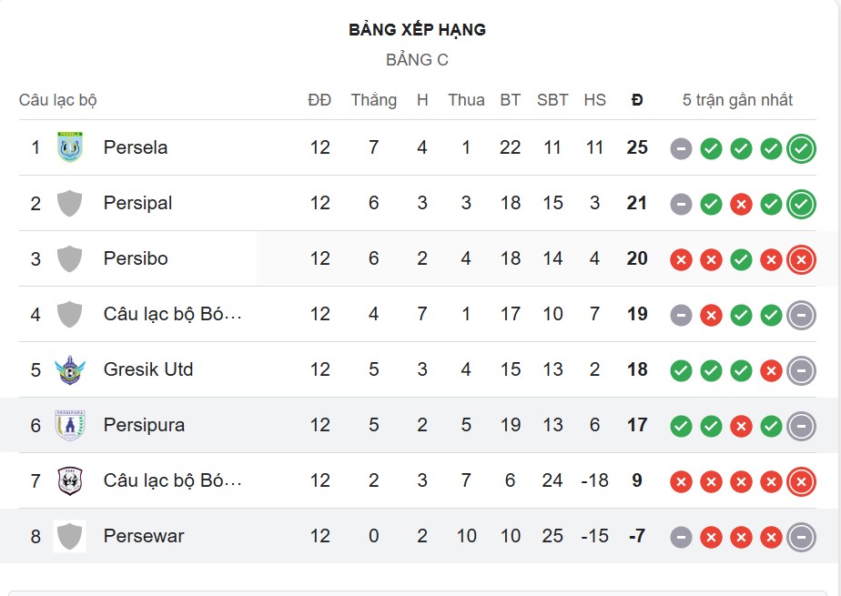Image resolution: width=841 pixels, height=596 pixels.
Task: Click the gray draw circle ending Persewar's streak
Action: pyautogui.click(x=800, y=537)
